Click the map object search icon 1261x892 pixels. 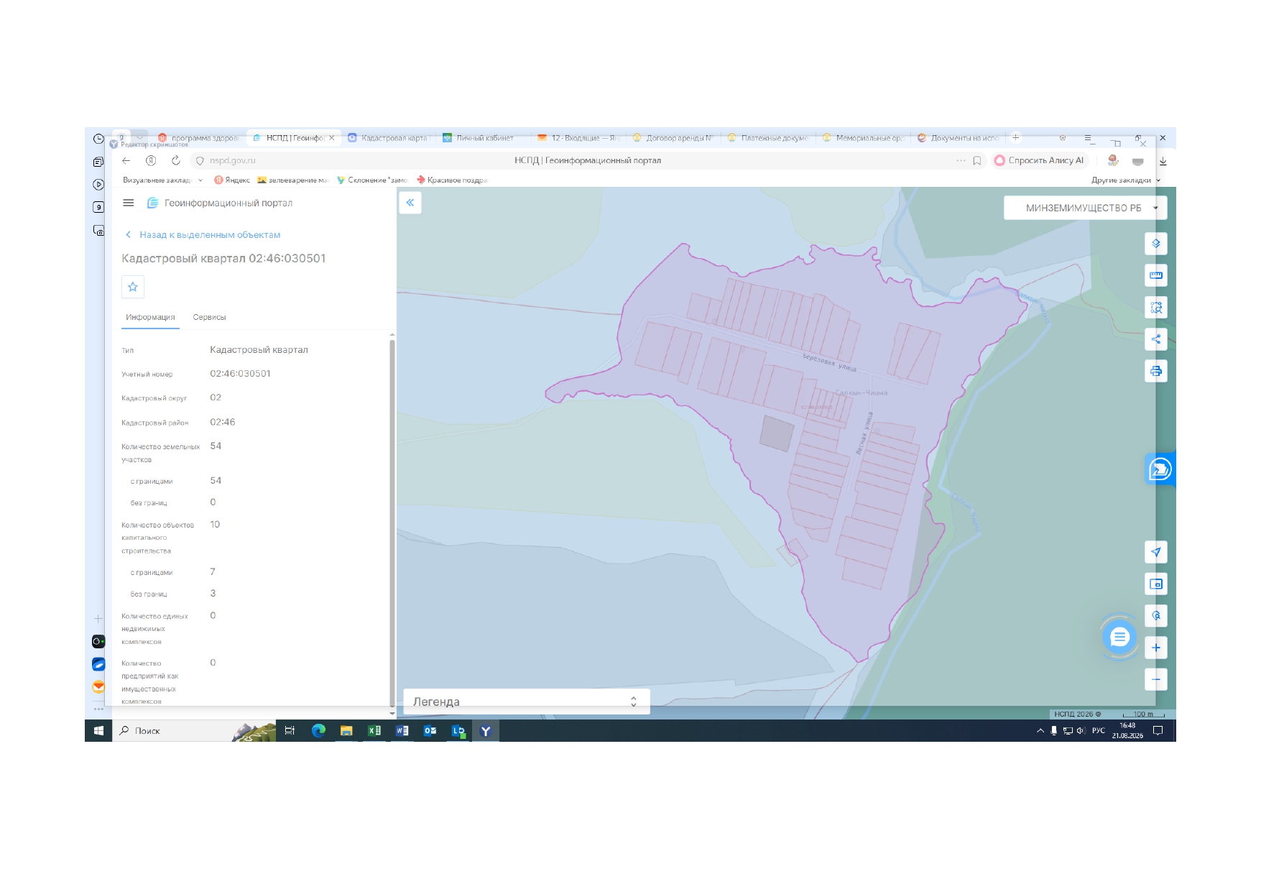pyautogui.click(x=1155, y=616)
